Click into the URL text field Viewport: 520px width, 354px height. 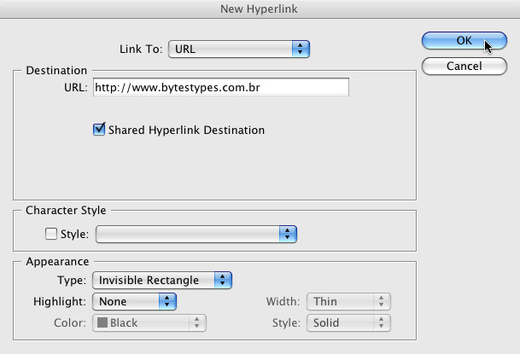(221, 87)
